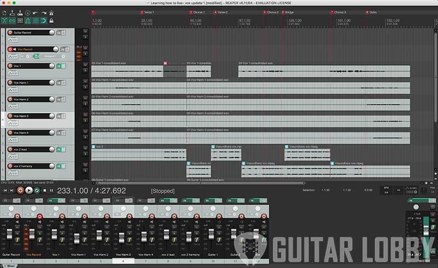Toggle the locking padlock icon

point(51,21)
